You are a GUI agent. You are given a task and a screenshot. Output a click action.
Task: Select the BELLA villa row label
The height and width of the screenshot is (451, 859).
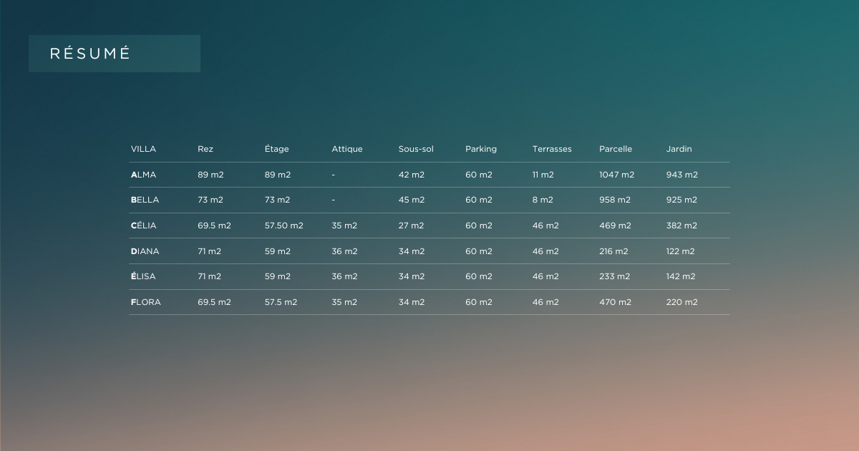pyautogui.click(x=145, y=200)
